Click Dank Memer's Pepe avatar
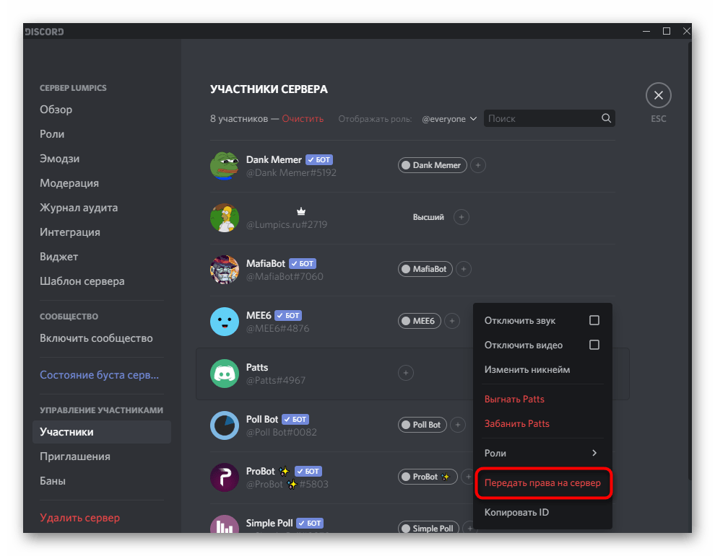This screenshot has height=556, width=715. [x=225, y=166]
